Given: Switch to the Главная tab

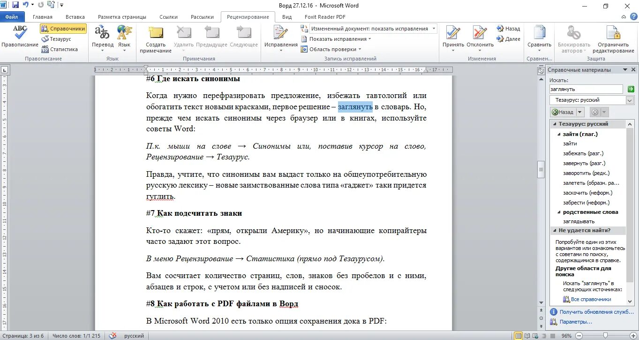Looking at the screenshot, I should click(43, 17).
